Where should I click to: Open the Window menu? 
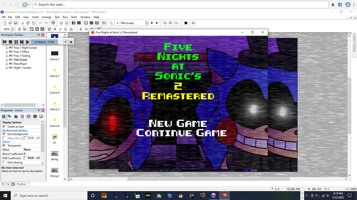coord(85,17)
